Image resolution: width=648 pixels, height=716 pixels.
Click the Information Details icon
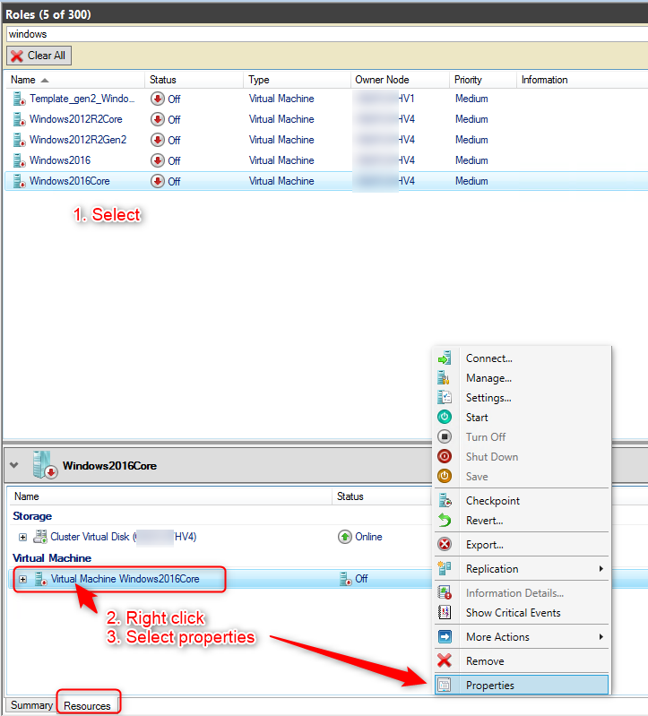pos(445,592)
